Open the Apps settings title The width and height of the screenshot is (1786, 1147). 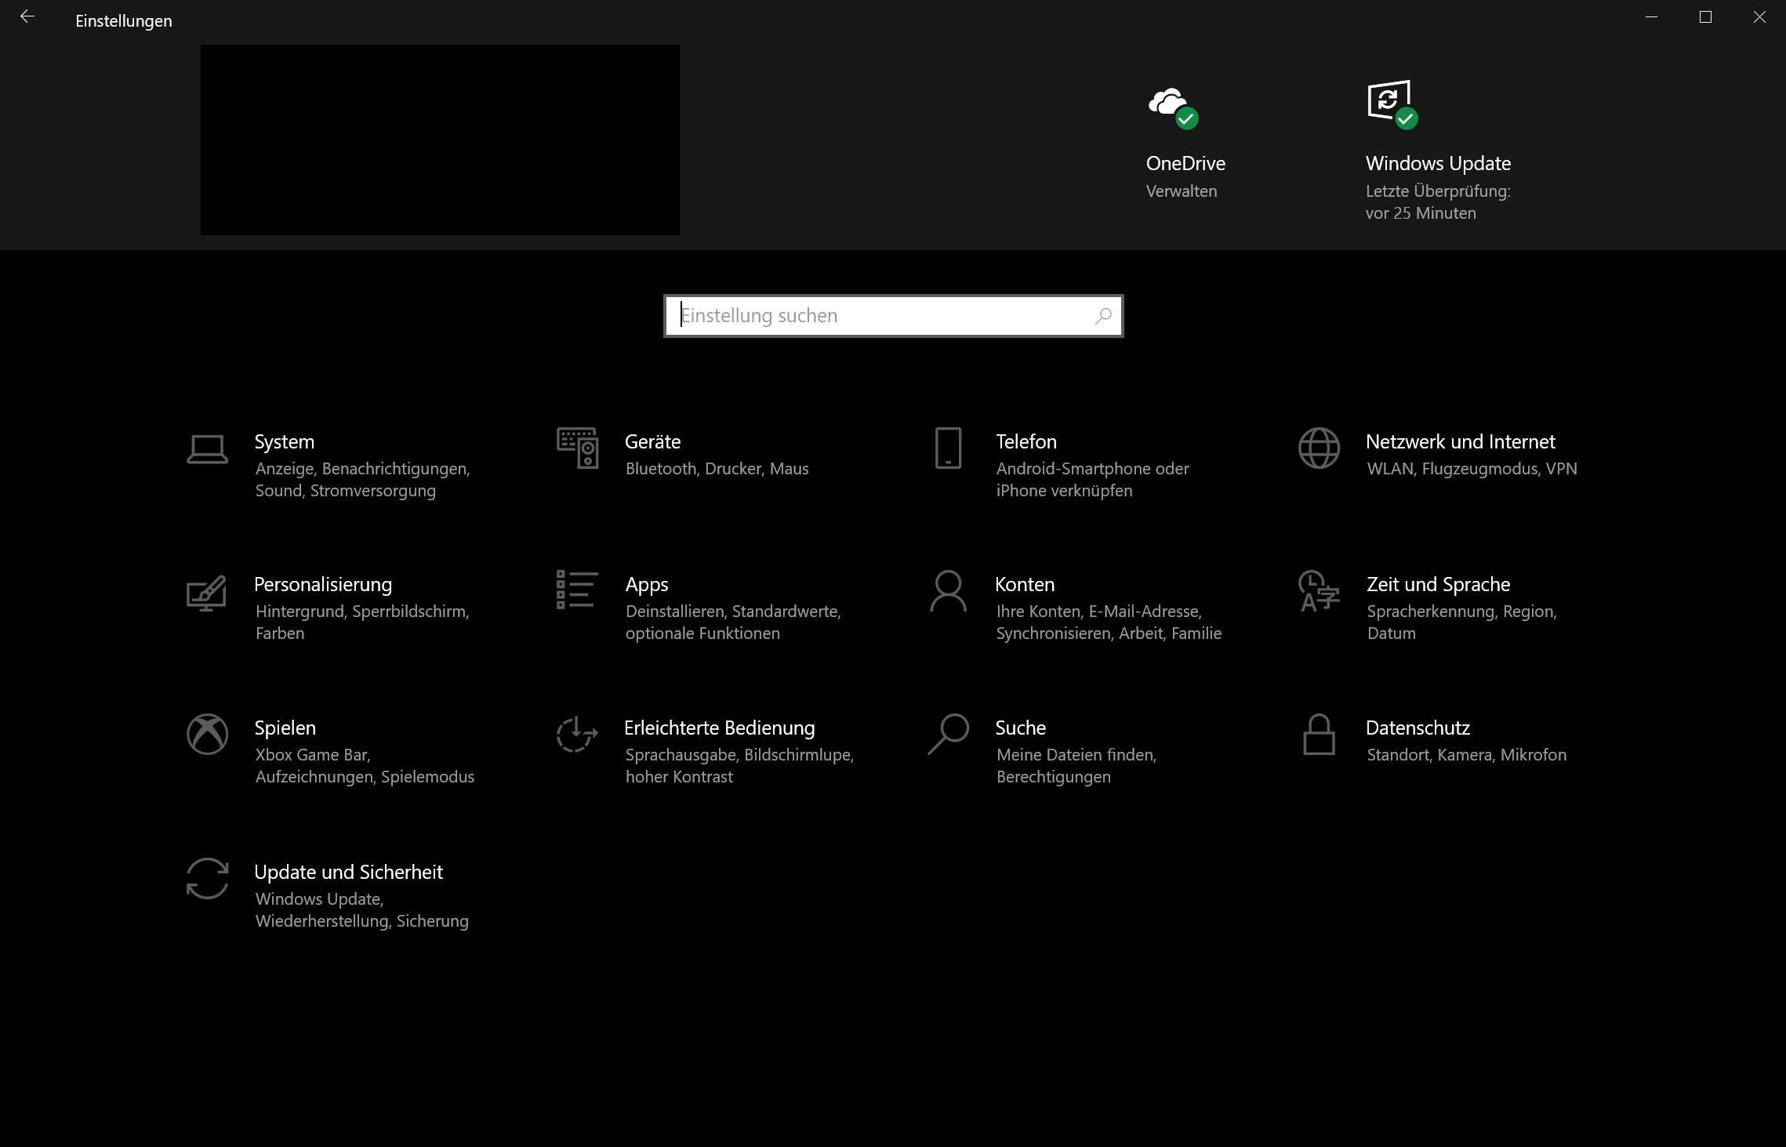point(647,585)
